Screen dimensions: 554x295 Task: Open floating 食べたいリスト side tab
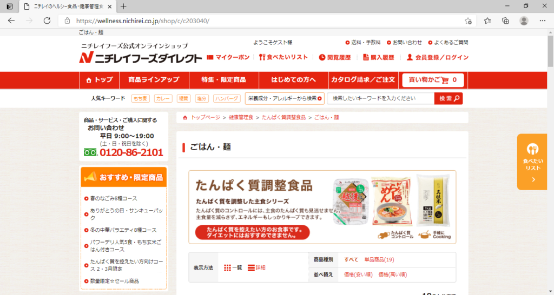pyautogui.click(x=532, y=162)
